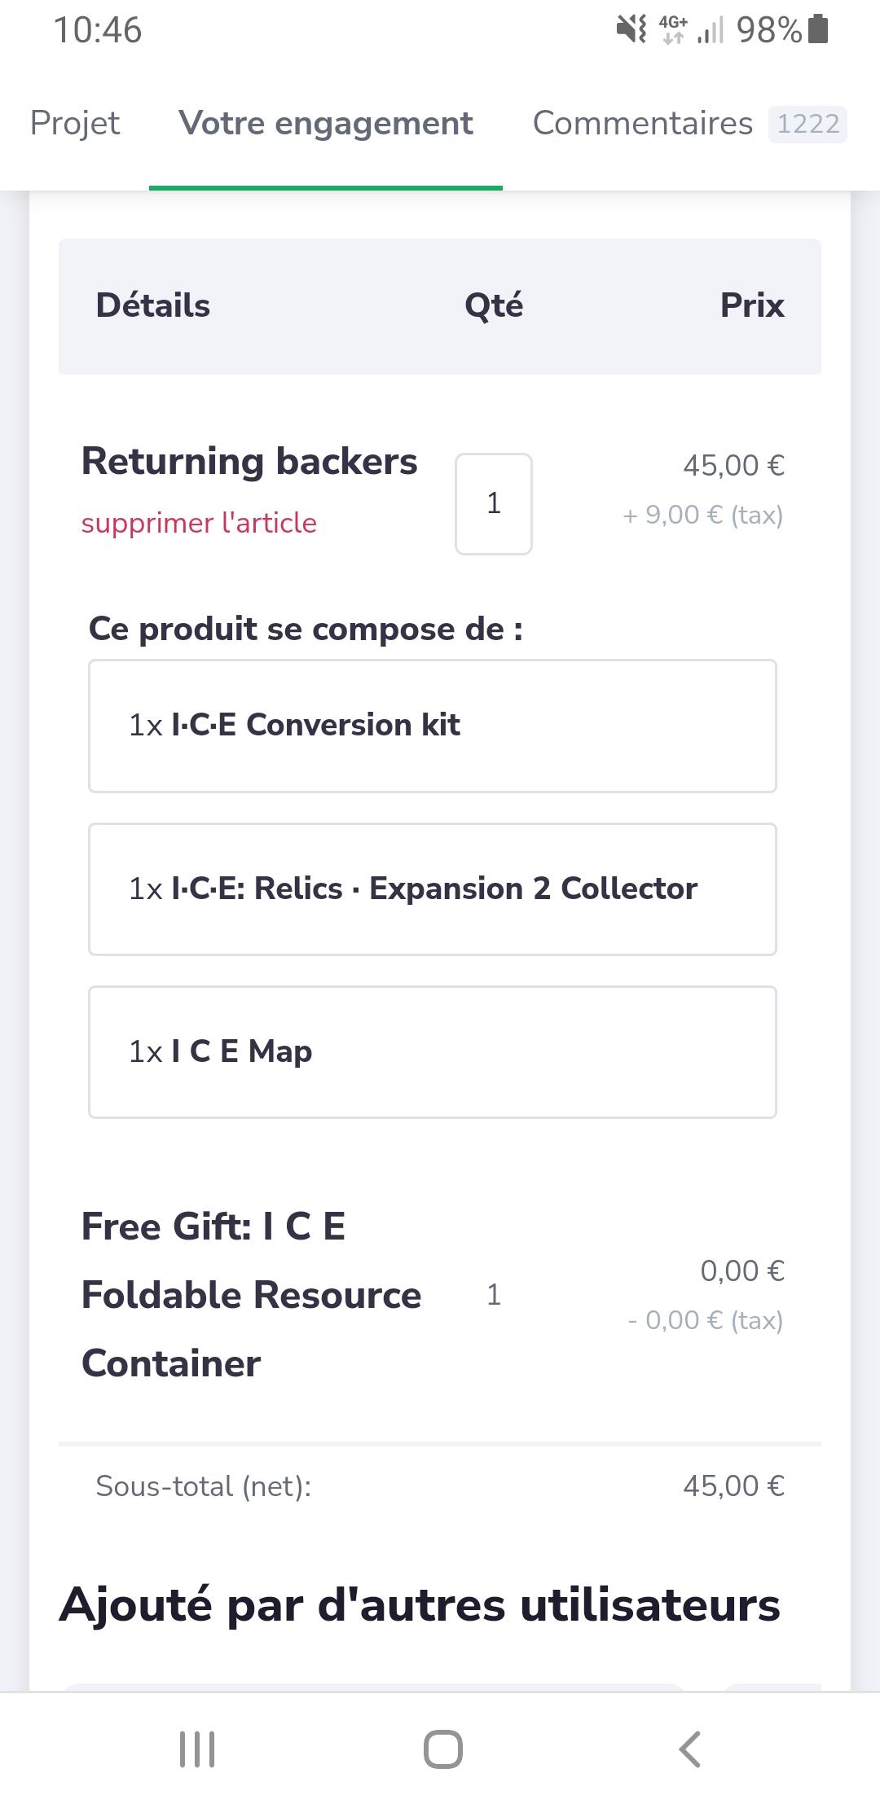The height and width of the screenshot is (1808, 880).
Task: Tap the 4G+ signal status icon
Action: click(673, 29)
